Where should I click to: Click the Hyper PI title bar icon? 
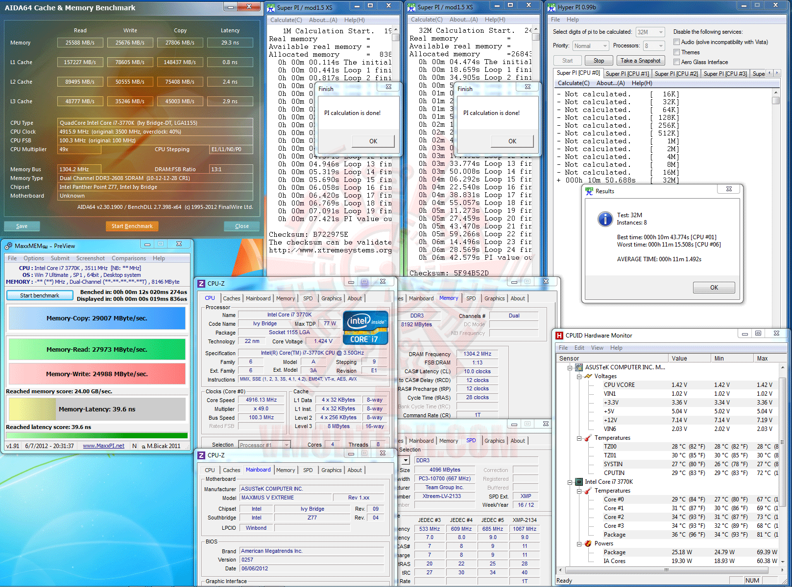pyautogui.click(x=552, y=7)
